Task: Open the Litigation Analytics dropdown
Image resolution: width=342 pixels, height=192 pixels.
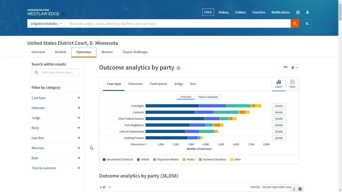Action: (46, 23)
